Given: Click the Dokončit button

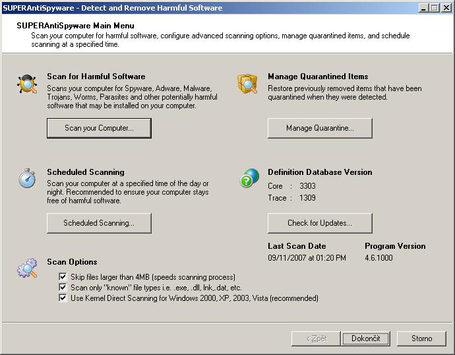Looking at the screenshot, I should (365, 339).
